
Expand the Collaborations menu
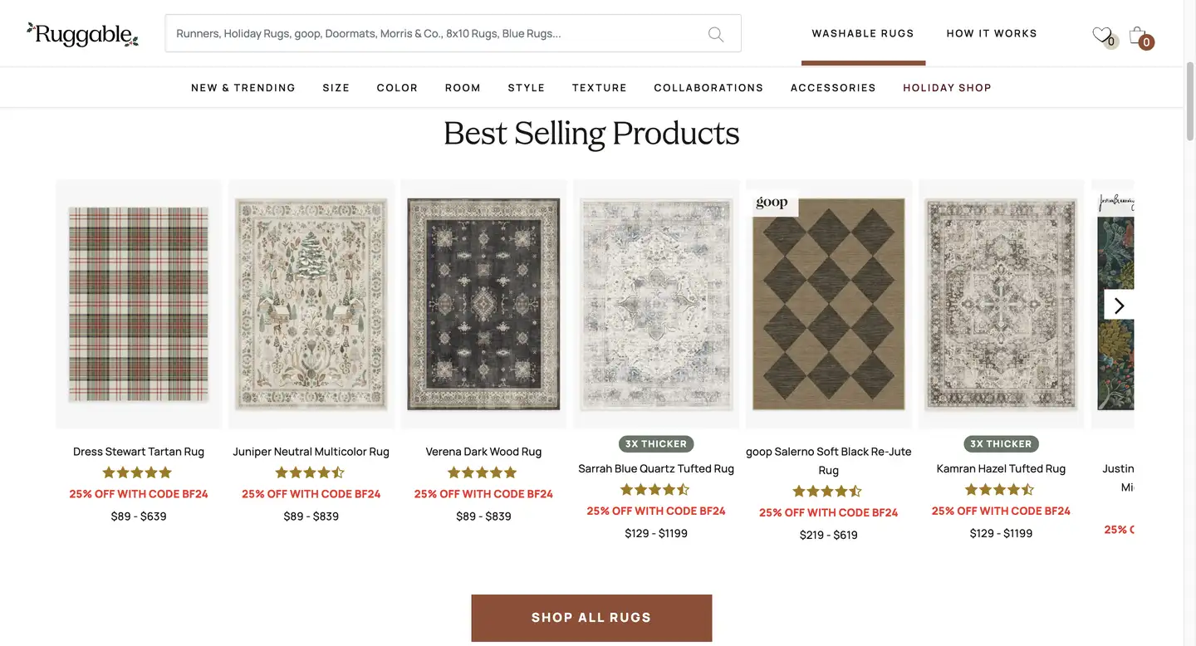[x=708, y=88]
